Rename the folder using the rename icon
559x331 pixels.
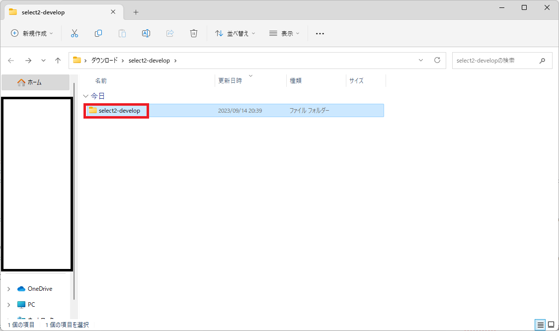coord(146,33)
